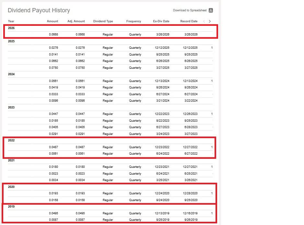Click record date 9/25/2020
Viewport: 304px width, 225px height.
click(x=191, y=200)
